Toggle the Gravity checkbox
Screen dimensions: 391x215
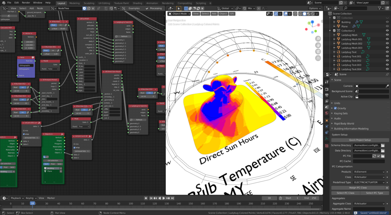tap(335, 108)
